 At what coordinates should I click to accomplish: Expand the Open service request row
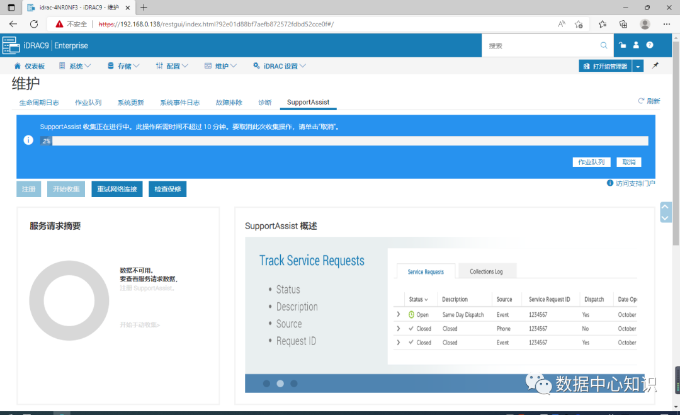coord(398,314)
